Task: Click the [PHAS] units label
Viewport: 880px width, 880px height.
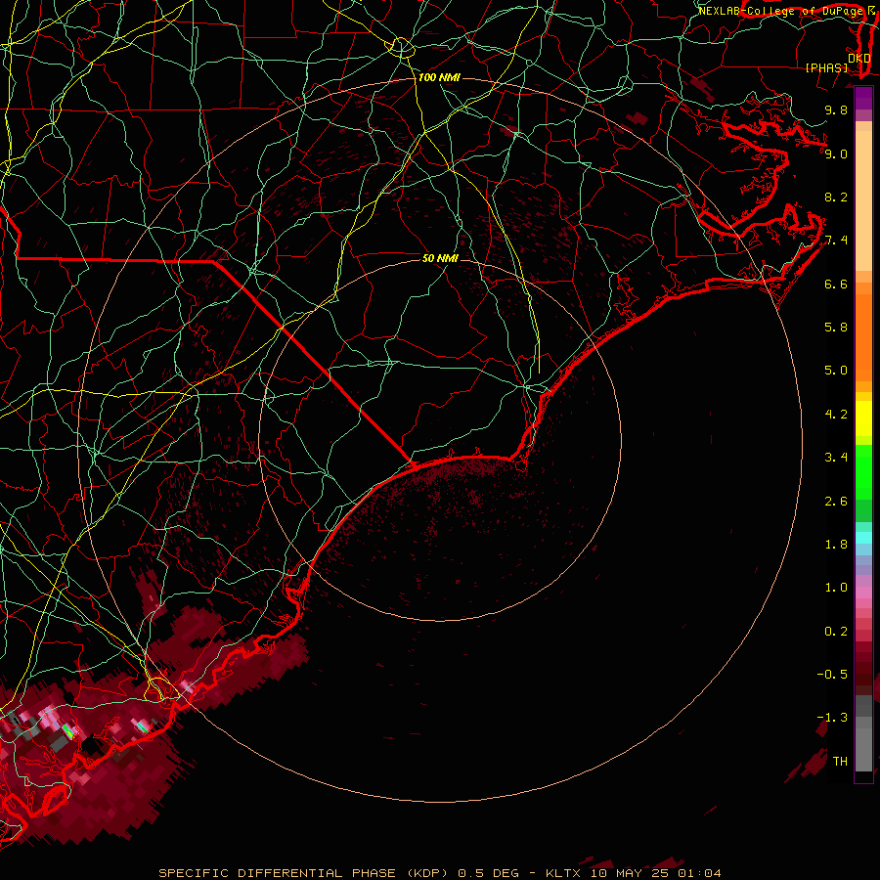Action: (x=826, y=67)
